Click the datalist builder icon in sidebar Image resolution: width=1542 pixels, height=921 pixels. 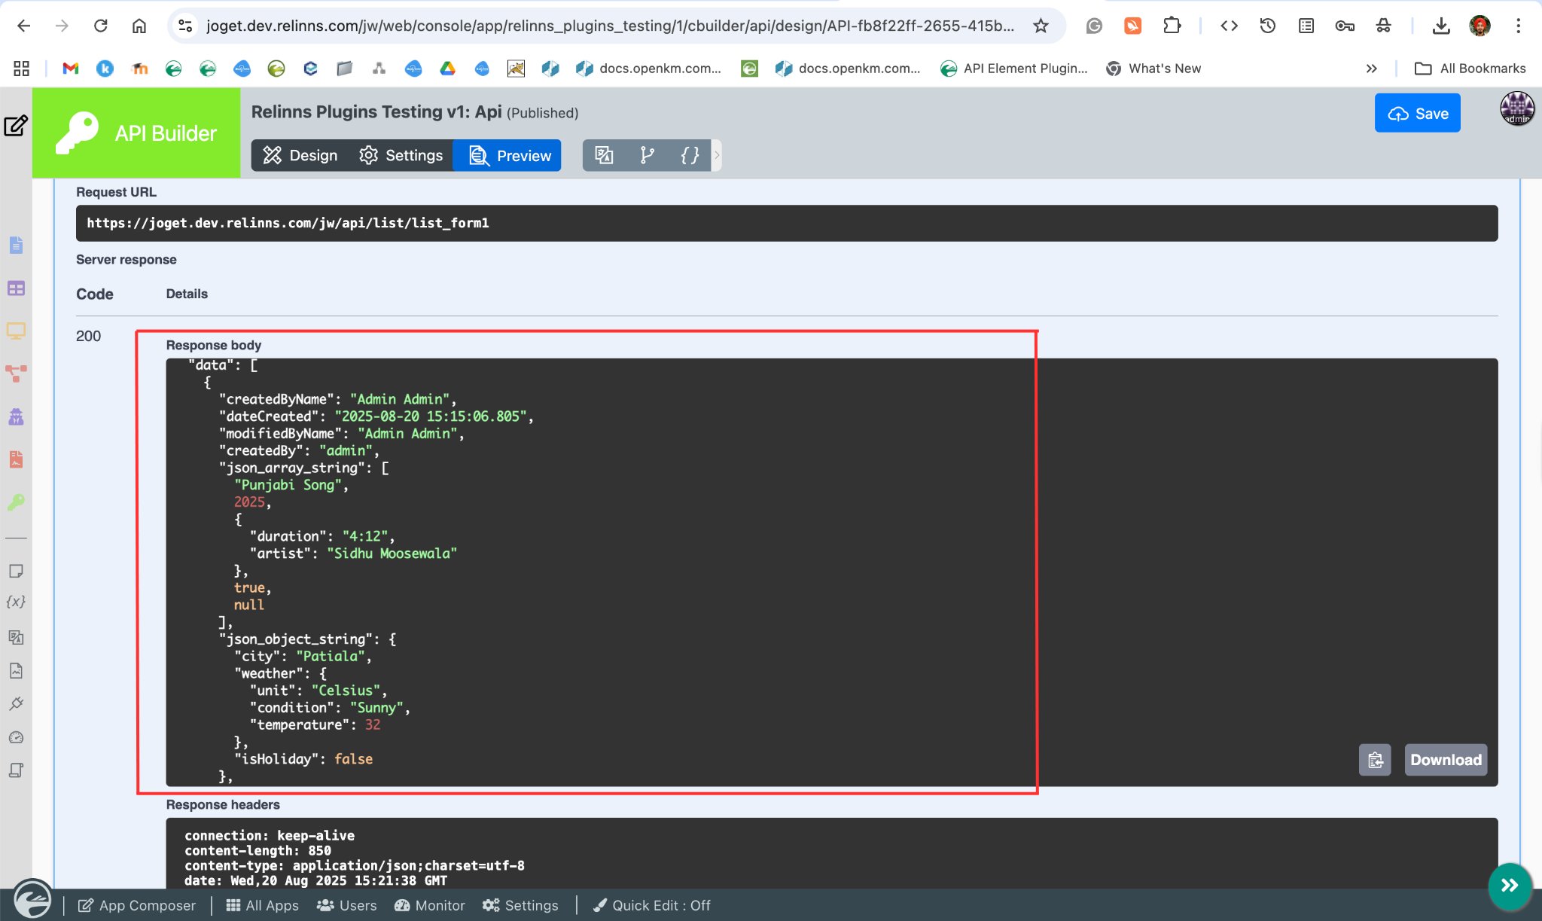point(16,288)
